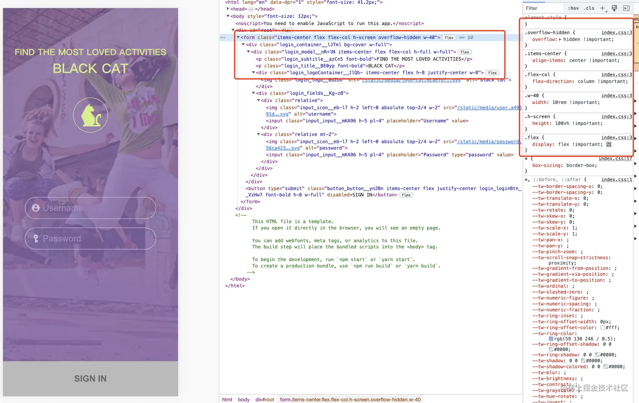Click the ellipsis badge inside the head element
639x403 pixels.
point(251,9)
